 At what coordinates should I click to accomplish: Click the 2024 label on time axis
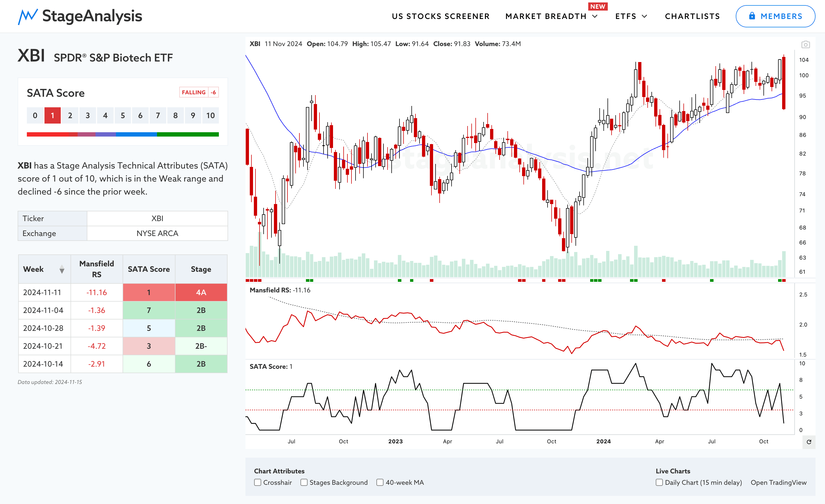click(x=603, y=441)
